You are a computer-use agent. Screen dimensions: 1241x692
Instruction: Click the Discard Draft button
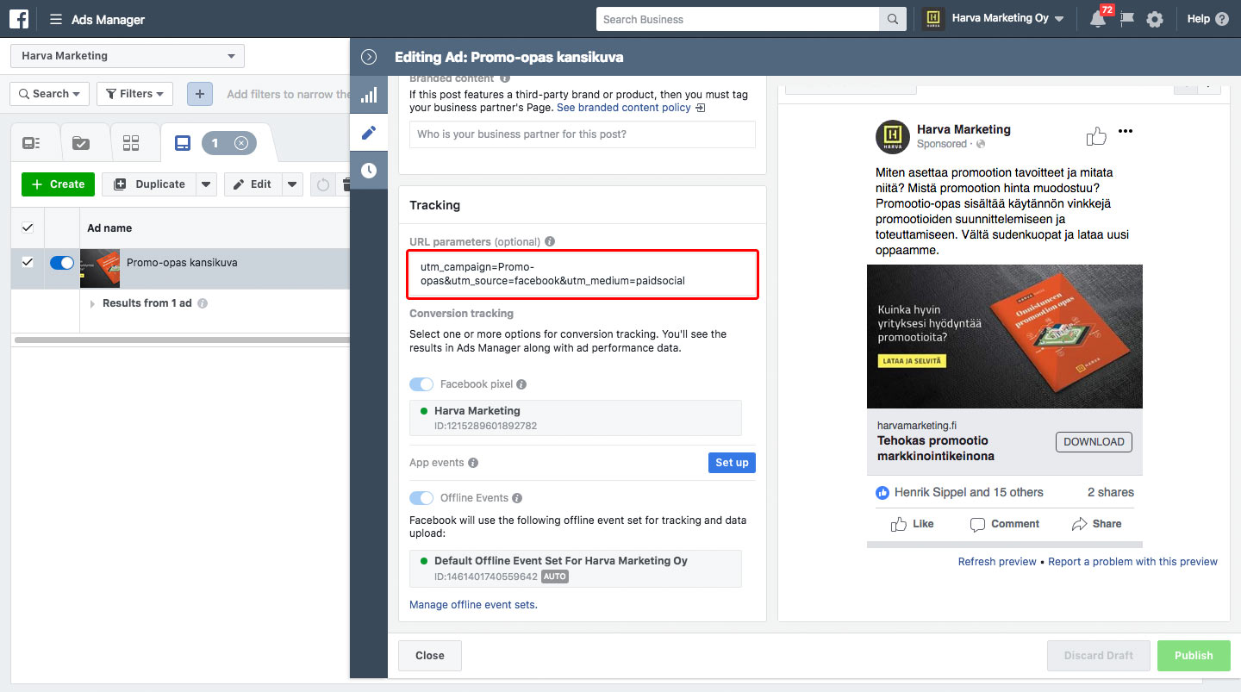pos(1099,656)
